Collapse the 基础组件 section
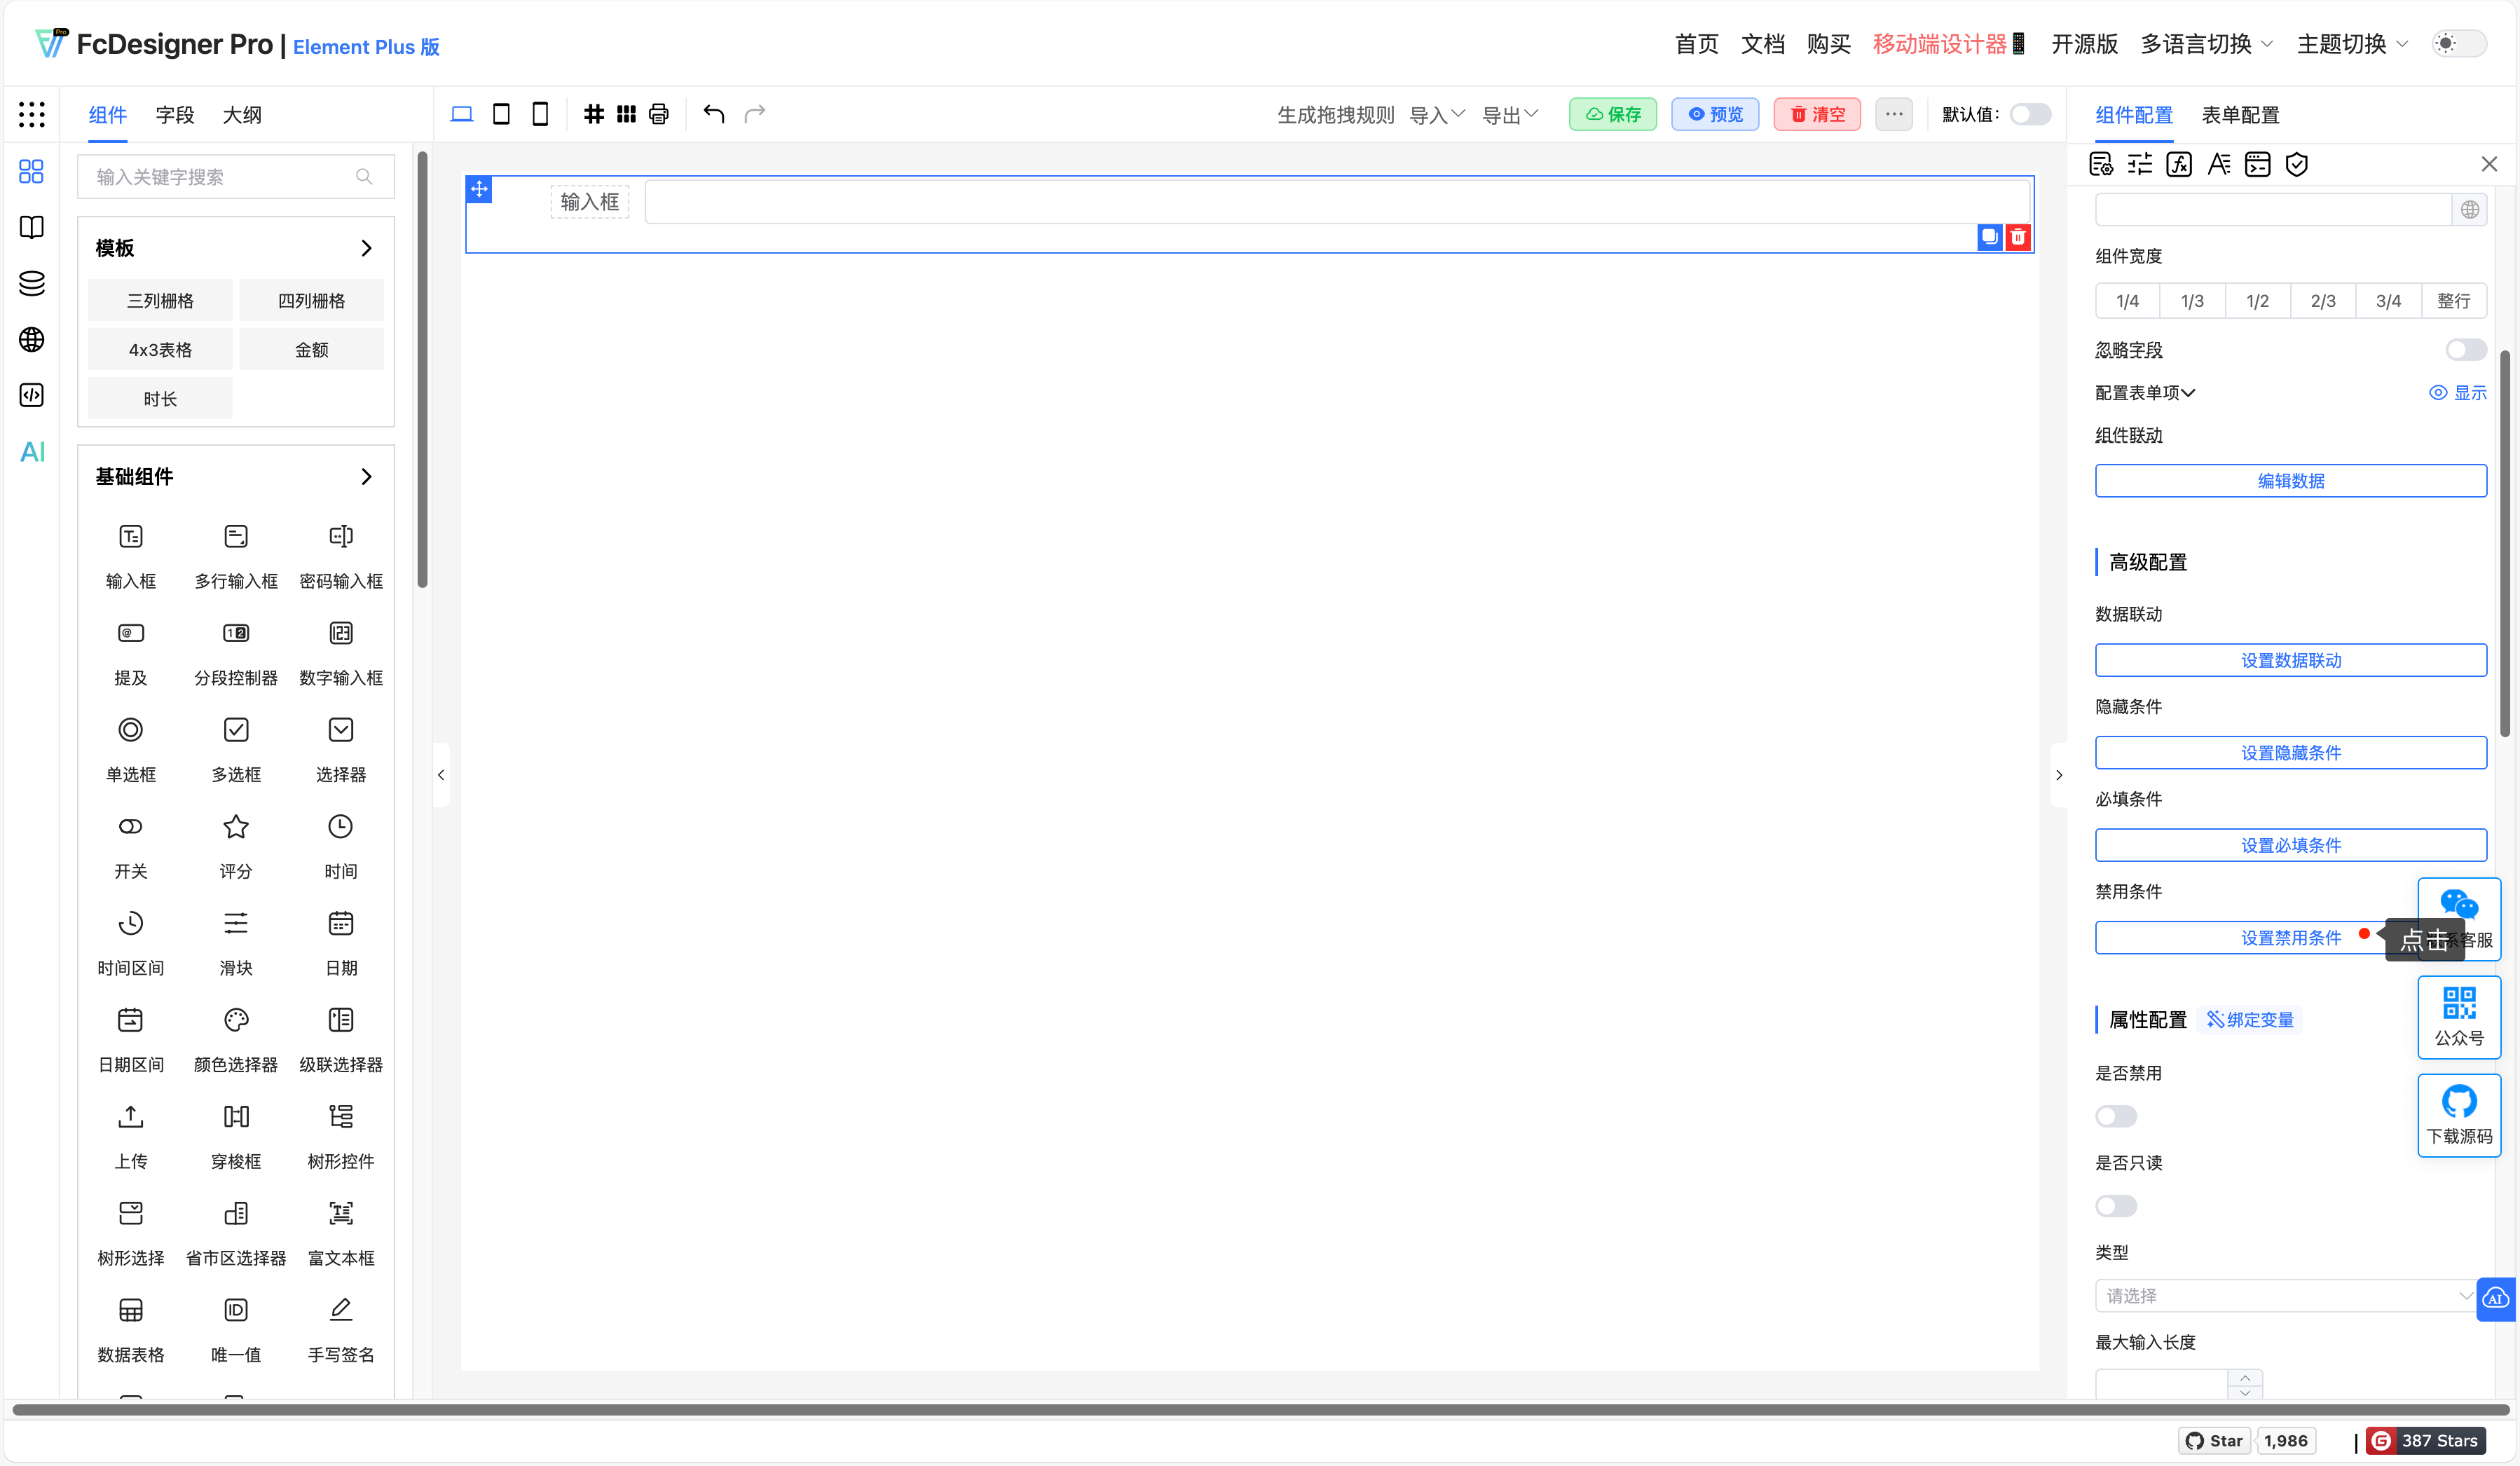2520x1466 pixels. [x=366, y=477]
